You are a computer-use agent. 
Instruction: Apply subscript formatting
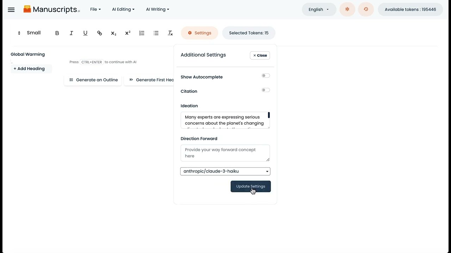pos(113,33)
